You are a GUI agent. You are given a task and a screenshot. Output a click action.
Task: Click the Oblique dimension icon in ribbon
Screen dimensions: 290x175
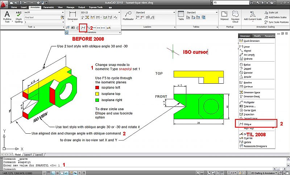tap(83, 28)
